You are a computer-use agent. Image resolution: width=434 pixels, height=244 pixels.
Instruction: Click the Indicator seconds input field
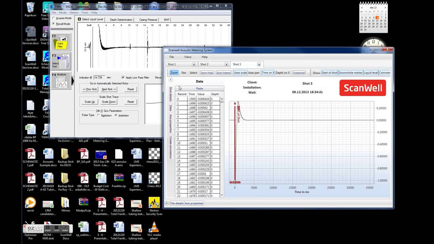[x=99, y=78]
